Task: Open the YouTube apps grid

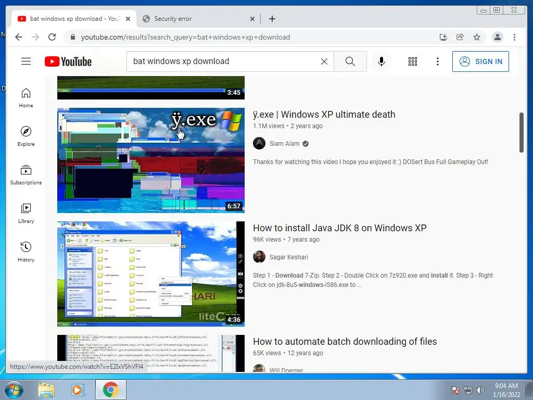Action: click(x=413, y=61)
